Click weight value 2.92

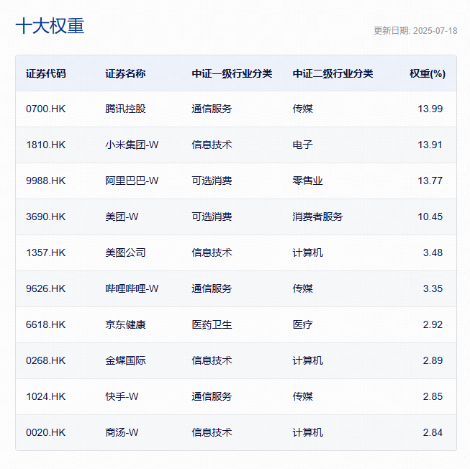(x=433, y=324)
